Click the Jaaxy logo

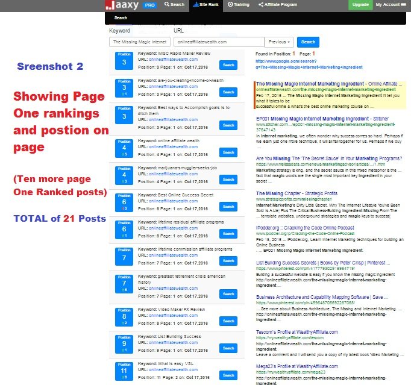pyautogui.click(x=122, y=5)
